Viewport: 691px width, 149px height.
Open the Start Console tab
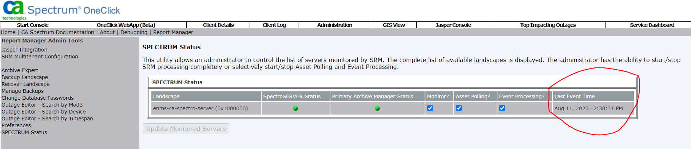pos(33,25)
